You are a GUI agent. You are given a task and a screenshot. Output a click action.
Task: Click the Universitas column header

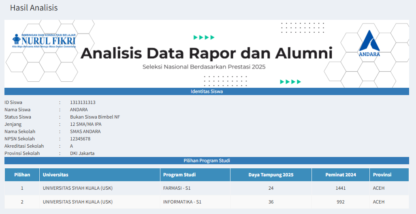55,175
